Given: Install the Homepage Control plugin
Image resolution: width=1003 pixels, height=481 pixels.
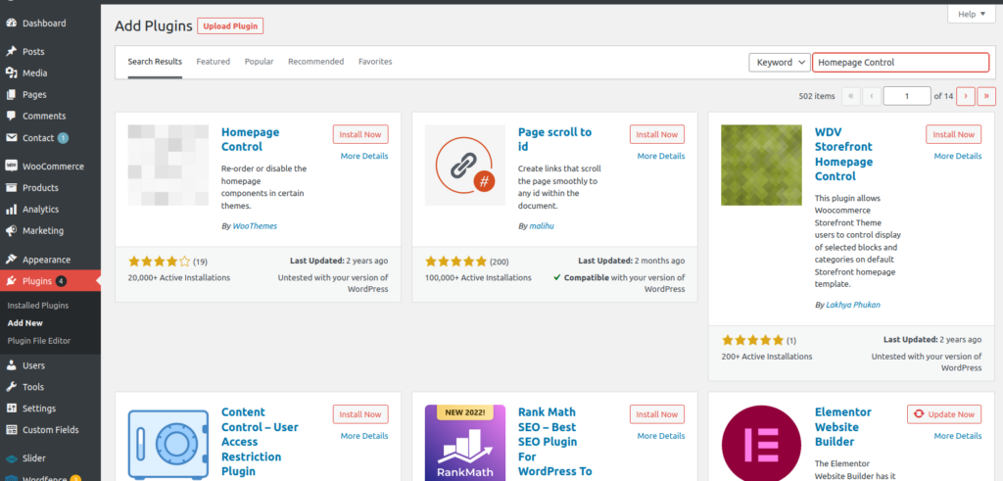Looking at the screenshot, I should (x=360, y=134).
